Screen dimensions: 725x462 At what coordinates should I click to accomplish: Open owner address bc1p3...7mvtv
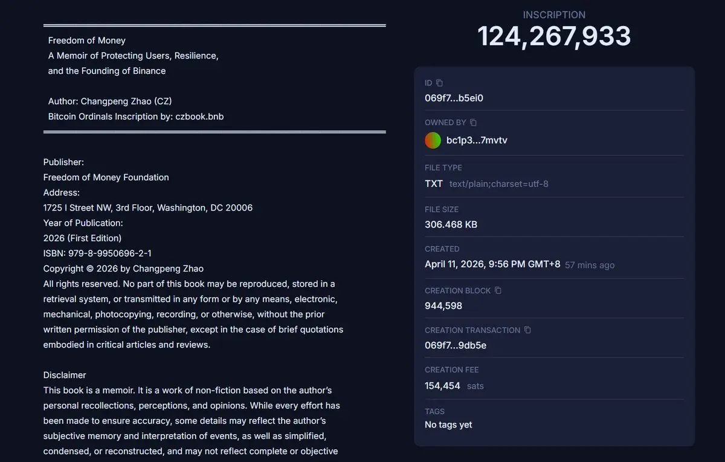[x=477, y=140]
